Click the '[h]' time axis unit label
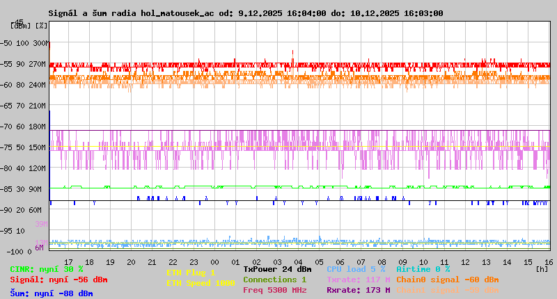557x299 pixels. pyautogui.click(x=542, y=269)
